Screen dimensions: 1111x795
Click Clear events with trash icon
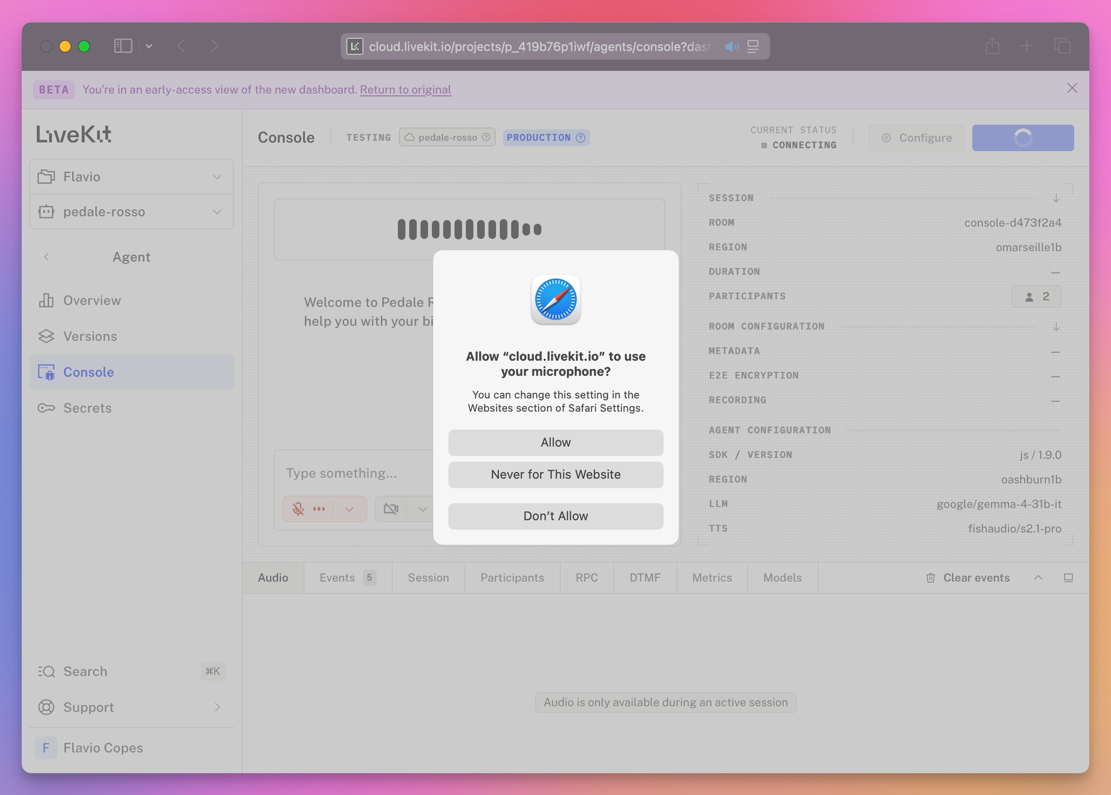click(x=968, y=578)
